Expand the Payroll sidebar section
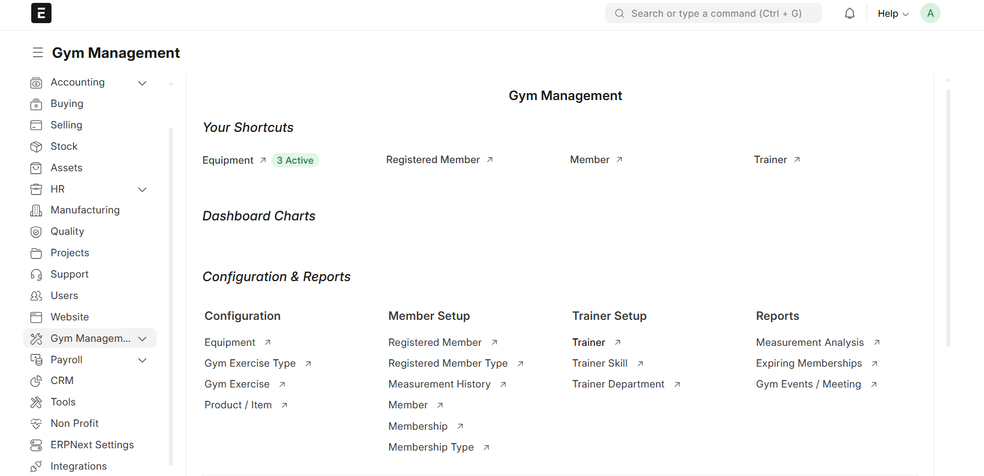 coord(142,360)
